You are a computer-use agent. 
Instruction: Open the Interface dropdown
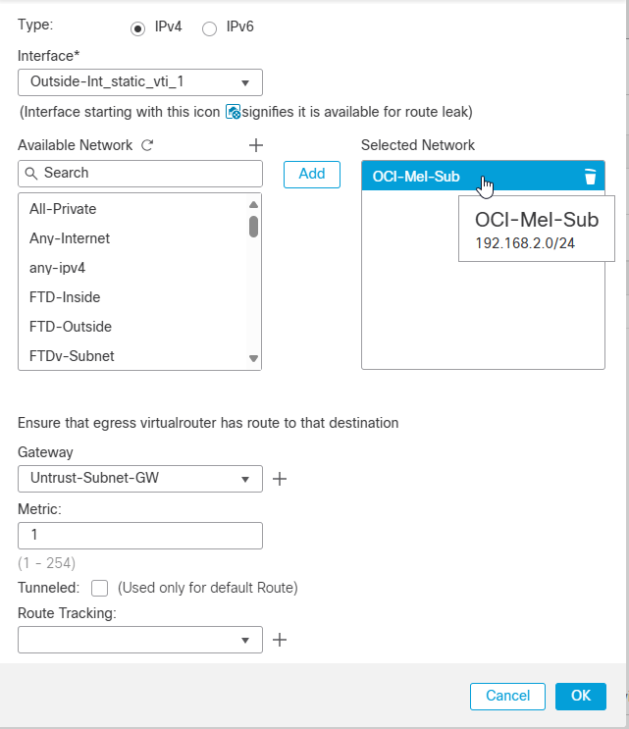pos(140,82)
